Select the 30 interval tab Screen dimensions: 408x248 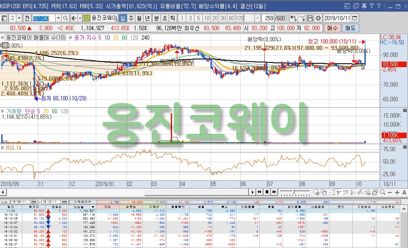pos(223,18)
